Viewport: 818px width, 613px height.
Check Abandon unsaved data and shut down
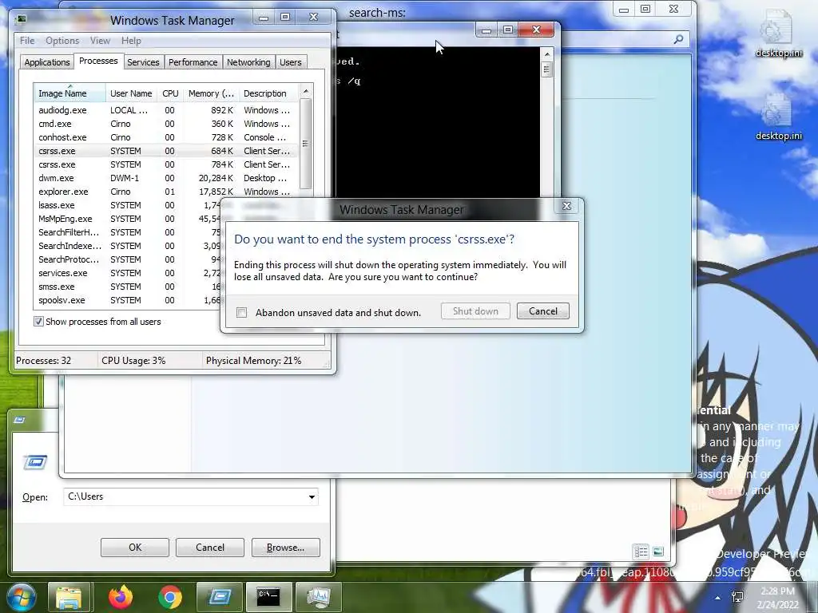241,312
